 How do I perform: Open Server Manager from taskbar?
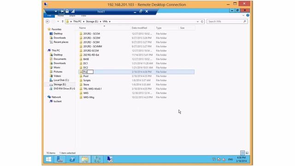pyautogui.click(x=60, y=160)
